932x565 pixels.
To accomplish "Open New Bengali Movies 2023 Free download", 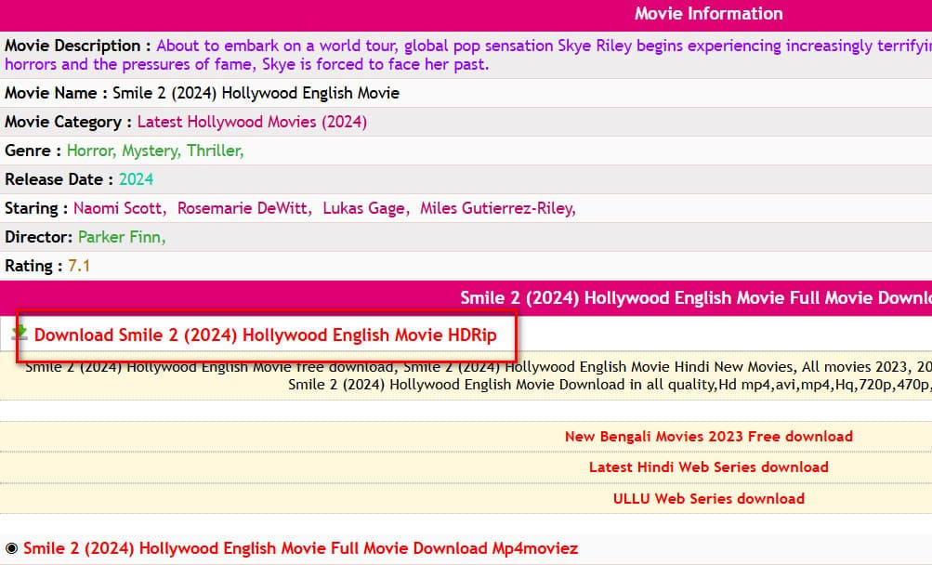I will pos(708,437).
